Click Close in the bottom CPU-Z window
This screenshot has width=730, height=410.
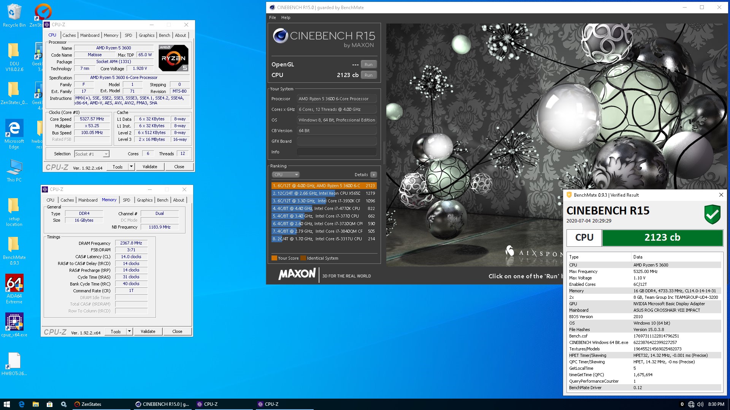[177, 331]
